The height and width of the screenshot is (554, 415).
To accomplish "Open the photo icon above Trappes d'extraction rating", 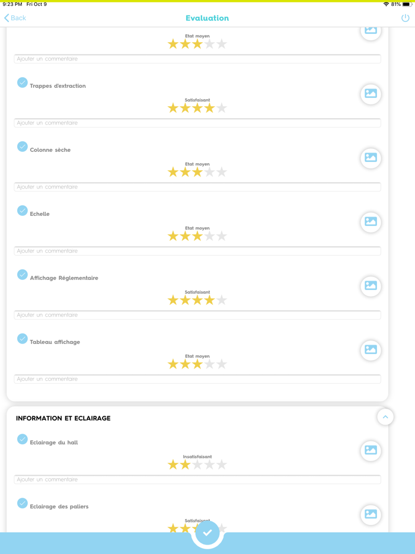I will [371, 30].
